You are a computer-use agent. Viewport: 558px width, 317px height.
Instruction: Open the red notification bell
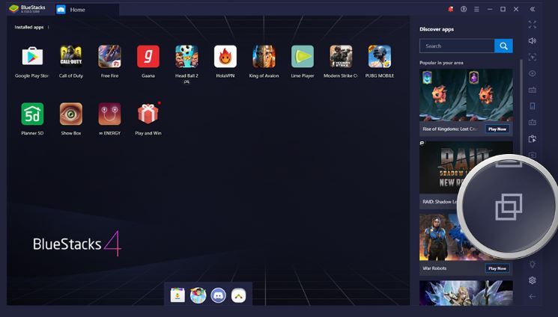pyautogui.click(x=451, y=9)
